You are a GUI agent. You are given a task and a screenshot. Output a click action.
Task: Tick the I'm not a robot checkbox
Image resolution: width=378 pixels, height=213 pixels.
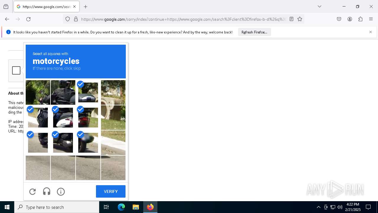pyautogui.click(x=16, y=70)
